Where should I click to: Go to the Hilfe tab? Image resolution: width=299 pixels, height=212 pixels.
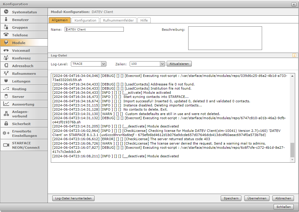coord(144,20)
